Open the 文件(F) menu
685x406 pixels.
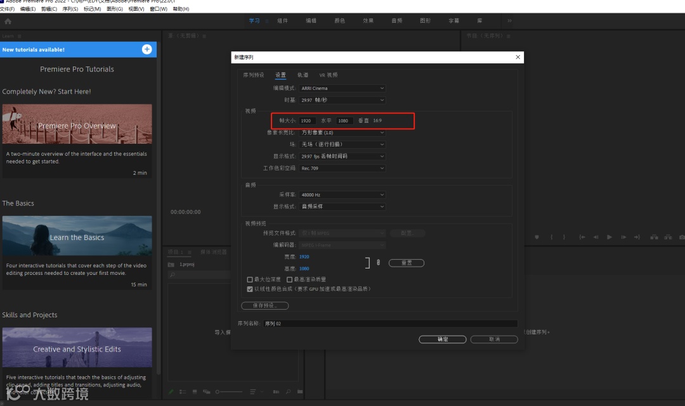(x=8, y=9)
